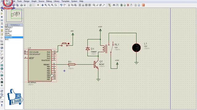The height and width of the screenshot is (110, 197).
Task: Click the Zoom to Area icon
Action: tap(55, 5)
